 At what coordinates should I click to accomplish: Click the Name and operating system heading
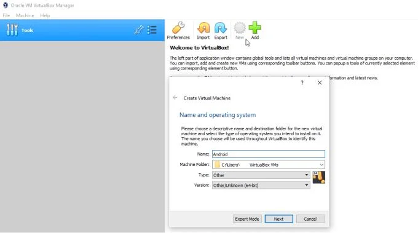(218, 115)
